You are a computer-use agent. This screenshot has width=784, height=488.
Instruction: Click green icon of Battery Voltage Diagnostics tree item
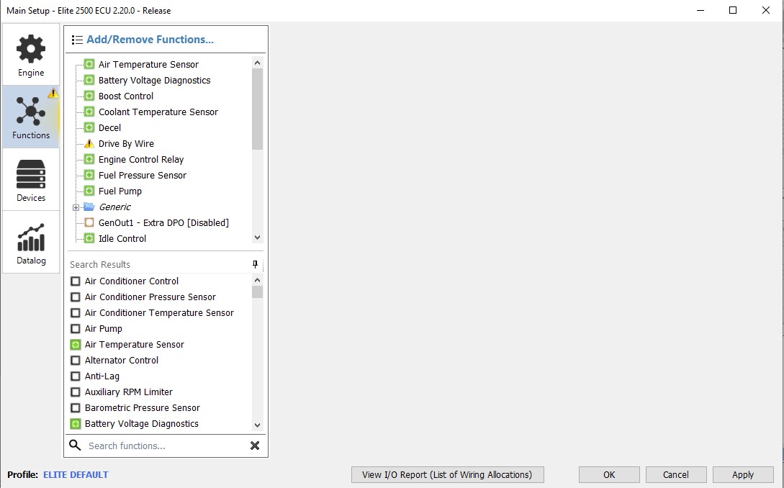[x=89, y=80]
